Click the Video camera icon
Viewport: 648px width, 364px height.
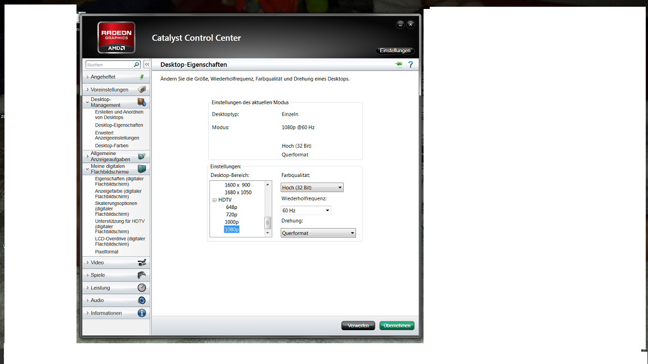[142, 262]
